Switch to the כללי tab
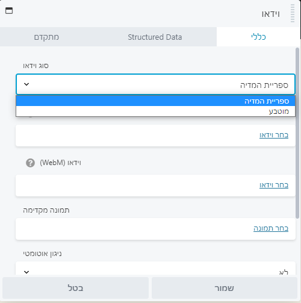The width and height of the screenshot is (301, 303). (258, 37)
